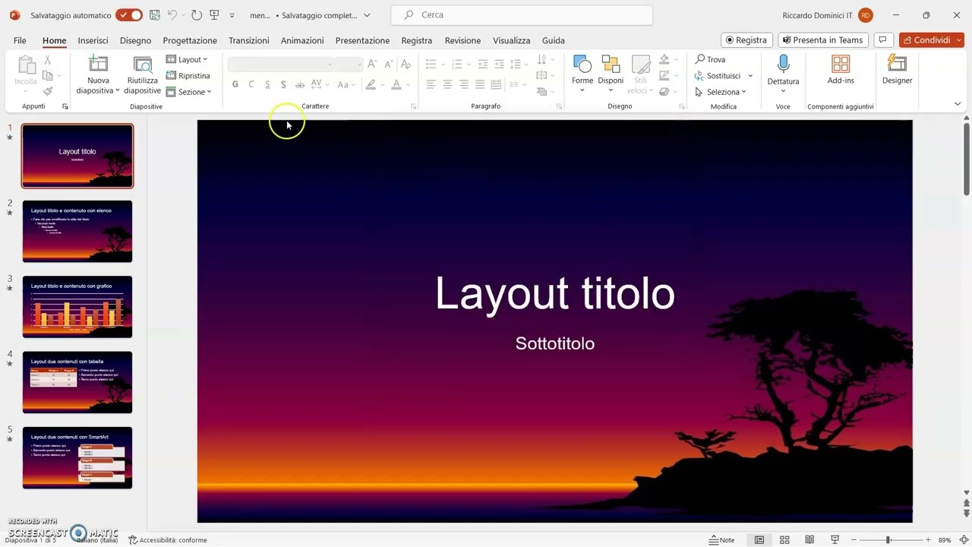Click the Save icon in the title bar

(155, 15)
